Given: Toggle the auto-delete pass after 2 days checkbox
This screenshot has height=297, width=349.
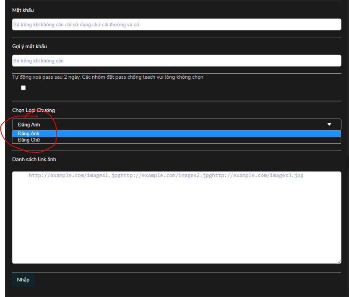Looking at the screenshot, I should click(23, 88).
